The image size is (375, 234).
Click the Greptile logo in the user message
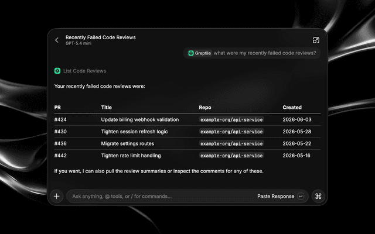tap(191, 53)
